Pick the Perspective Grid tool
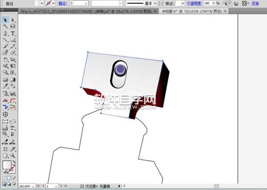 13,72
